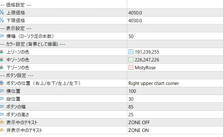This screenshot has width=223, height=137.
Task: Click the color icon beside 下ゾーンの色
Action: pos(2,67)
